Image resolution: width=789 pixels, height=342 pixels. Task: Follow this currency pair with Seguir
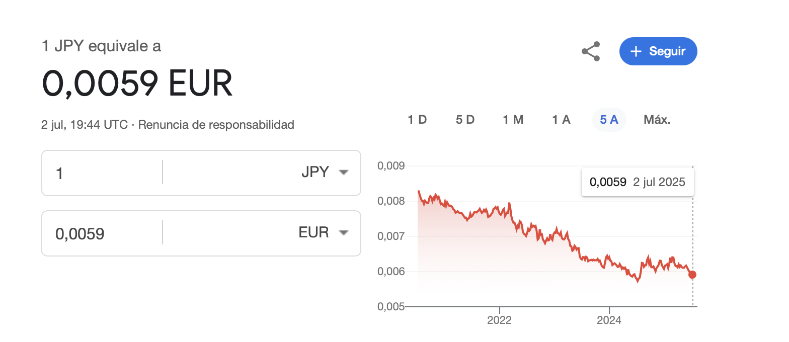[658, 51]
